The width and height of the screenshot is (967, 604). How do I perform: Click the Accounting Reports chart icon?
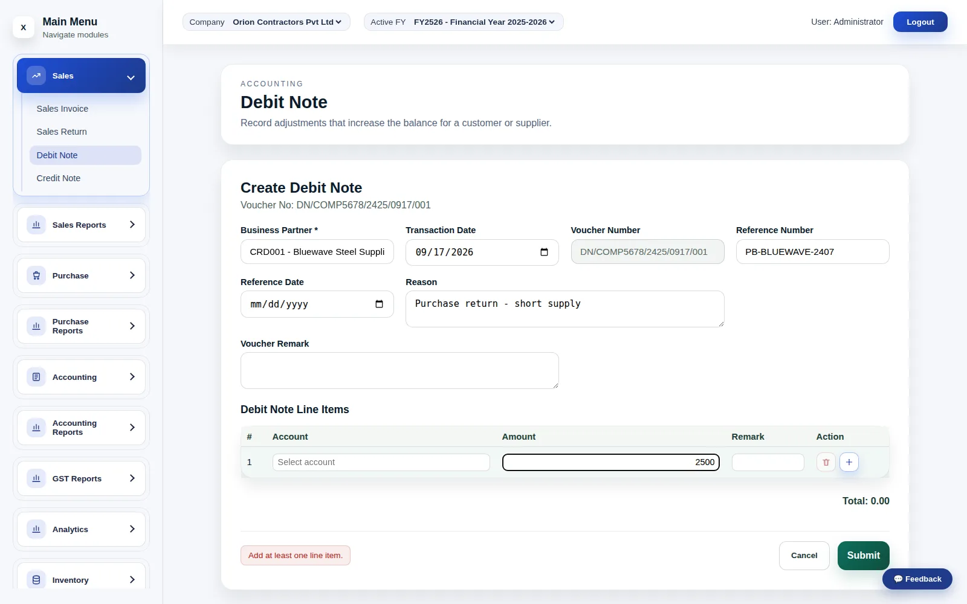(36, 428)
